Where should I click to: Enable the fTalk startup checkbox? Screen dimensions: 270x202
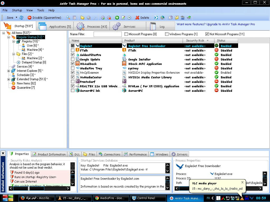point(73,50)
